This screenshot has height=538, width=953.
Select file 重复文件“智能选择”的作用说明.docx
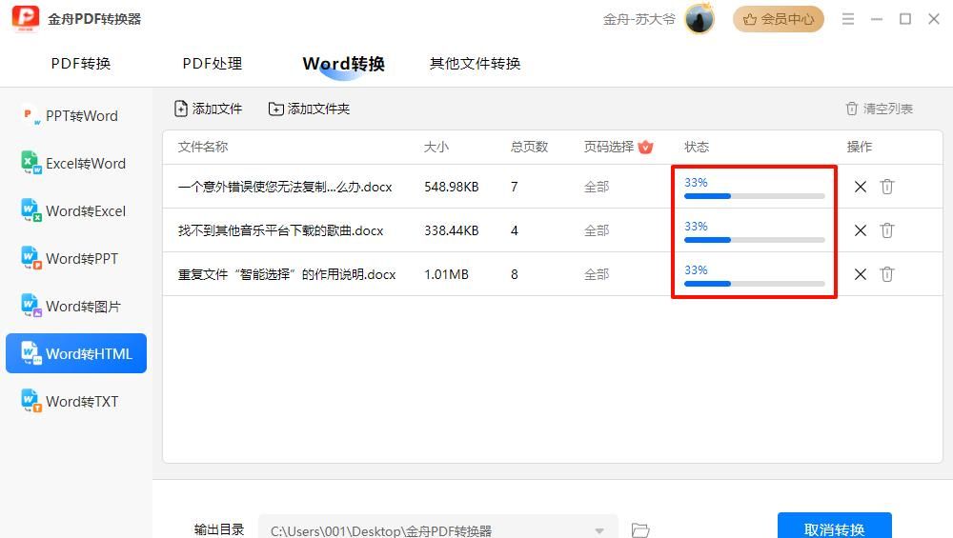coord(287,274)
